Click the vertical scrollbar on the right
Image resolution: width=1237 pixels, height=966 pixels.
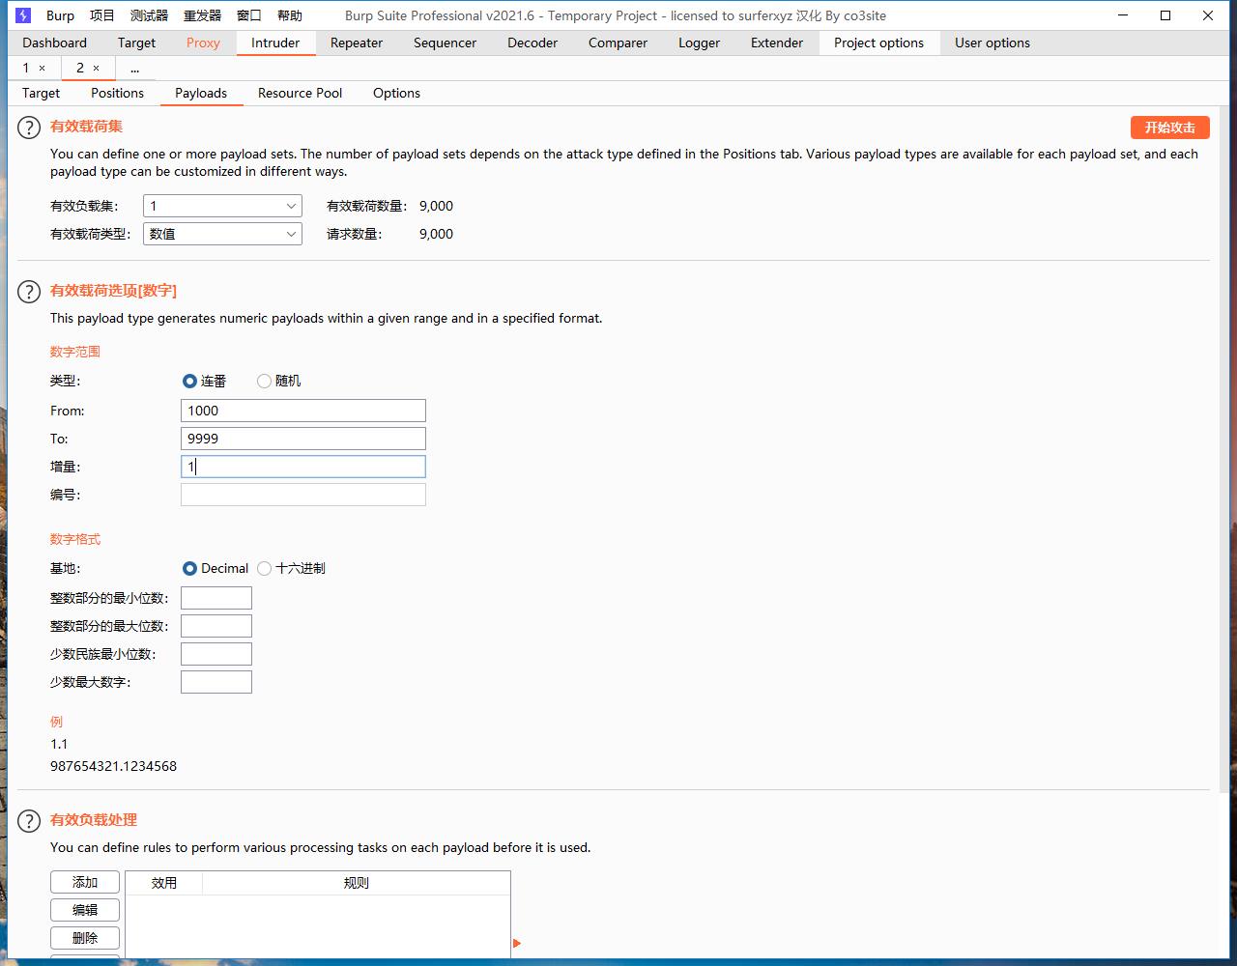[x=1225, y=449]
